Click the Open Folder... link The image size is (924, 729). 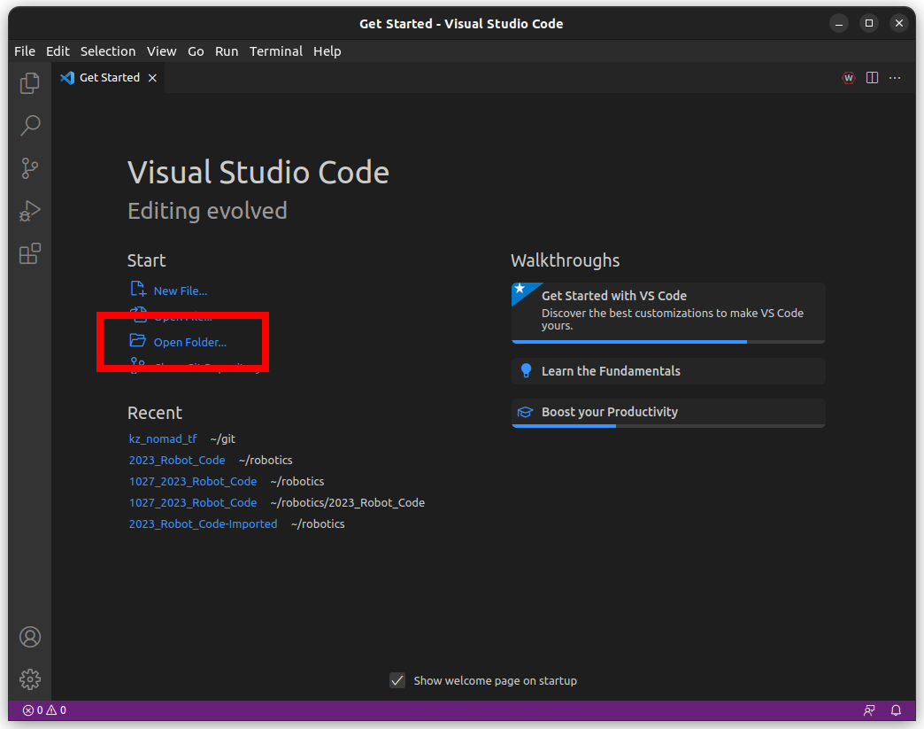189,342
